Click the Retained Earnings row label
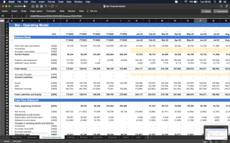 (x=23, y=89)
